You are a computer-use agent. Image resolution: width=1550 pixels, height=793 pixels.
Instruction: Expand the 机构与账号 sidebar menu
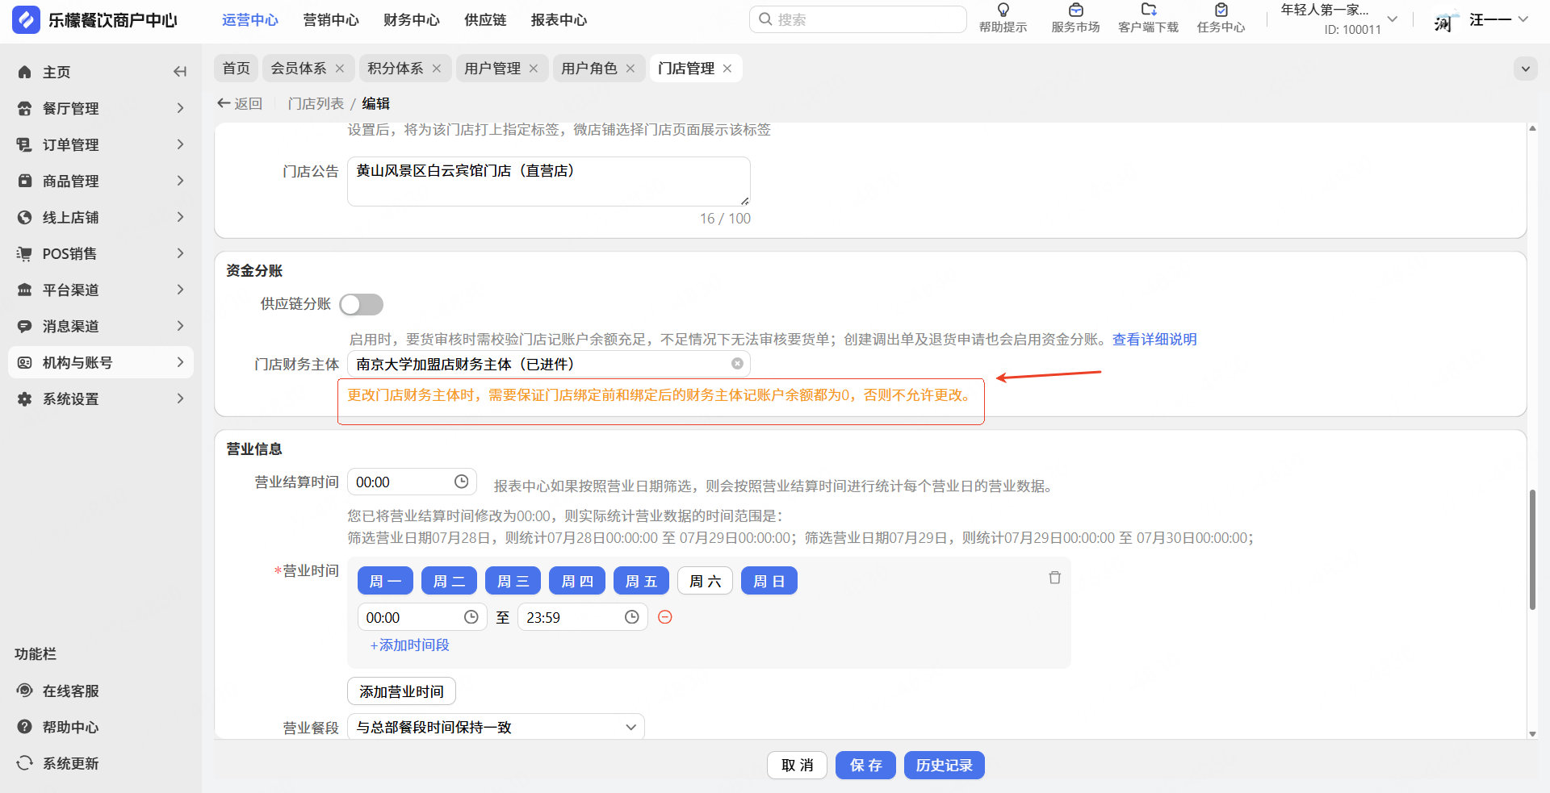point(101,362)
